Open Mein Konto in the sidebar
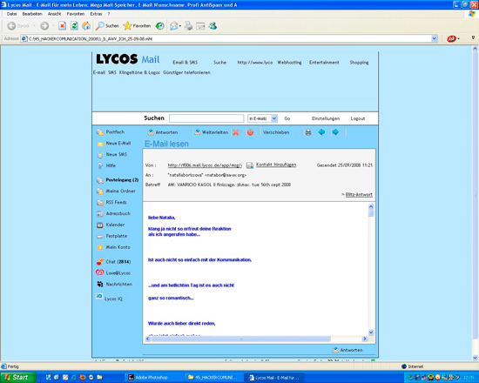This screenshot has width=479, height=383. 113,247
